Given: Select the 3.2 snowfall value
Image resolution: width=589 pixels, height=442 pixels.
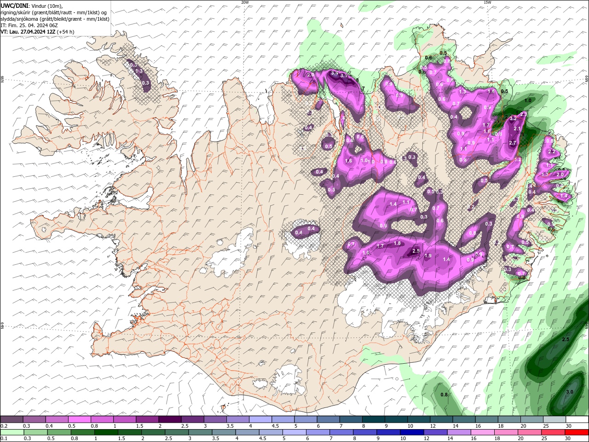Looking at the screenshot, I should (514, 118).
